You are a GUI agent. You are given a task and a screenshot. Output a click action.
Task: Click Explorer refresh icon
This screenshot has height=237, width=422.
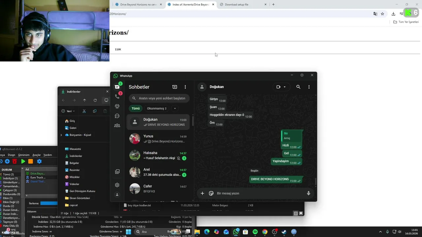[x=95, y=100]
